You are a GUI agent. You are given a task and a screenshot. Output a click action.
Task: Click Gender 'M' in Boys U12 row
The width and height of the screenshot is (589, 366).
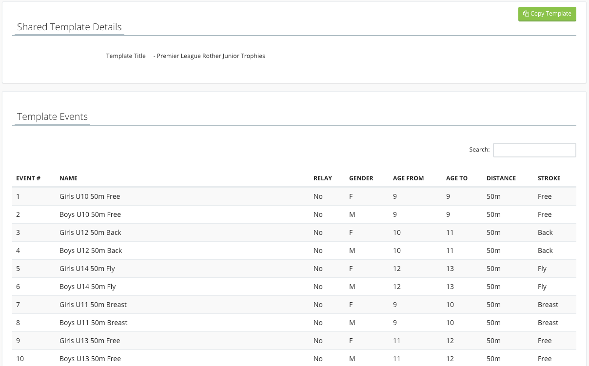point(352,250)
